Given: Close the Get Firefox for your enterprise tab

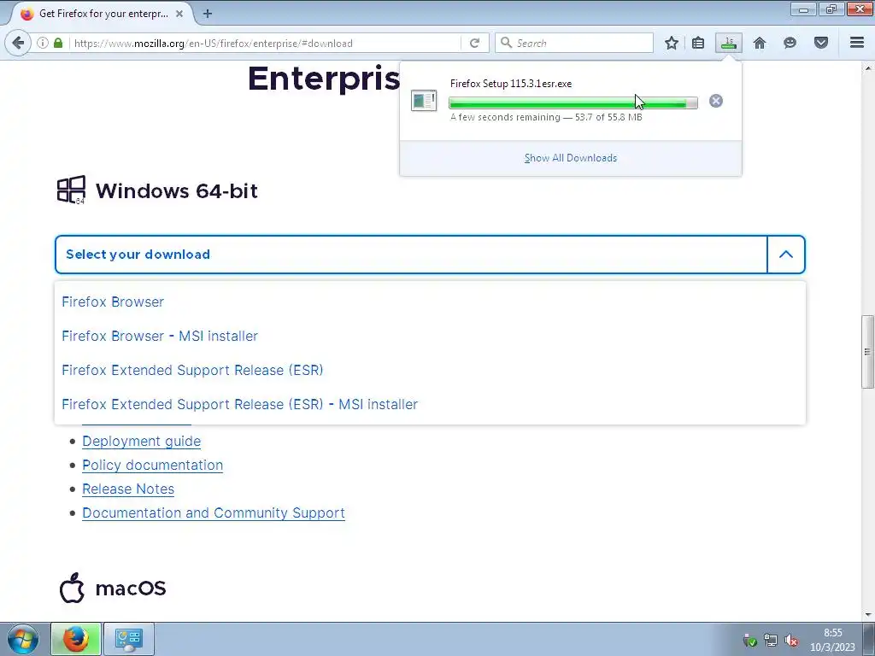Looking at the screenshot, I should click(x=179, y=14).
